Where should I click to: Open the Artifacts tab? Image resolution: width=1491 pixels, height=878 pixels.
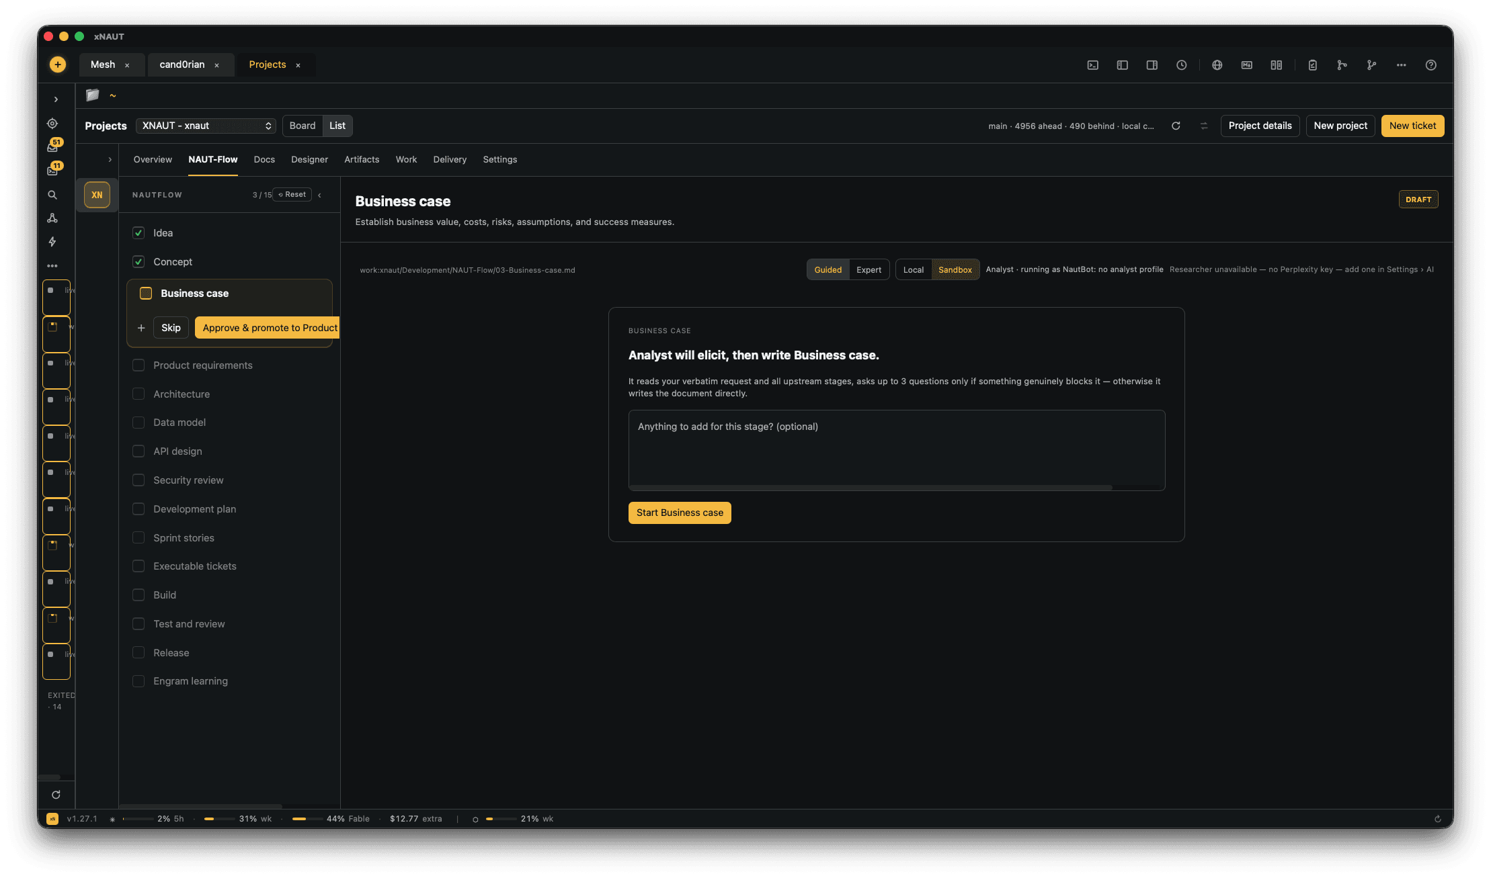(362, 160)
